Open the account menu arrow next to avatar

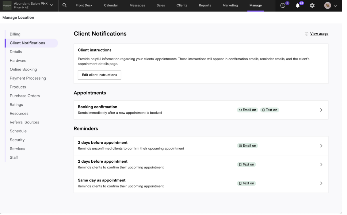[x=335, y=6]
